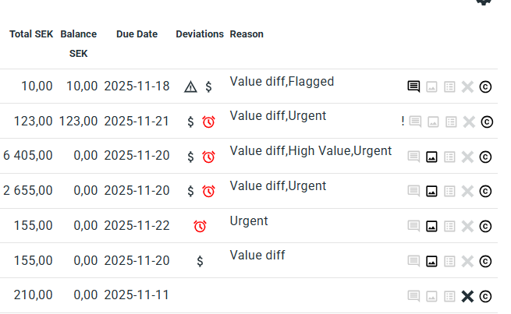Viewport: 511px width, 314px height.
Task: Click the copyright icon on the 123,00 row
Action: [487, 122]
